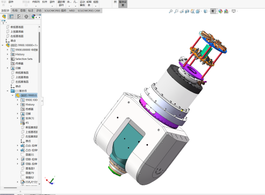Click the 配体设置 ribbon button

point(123,4)
